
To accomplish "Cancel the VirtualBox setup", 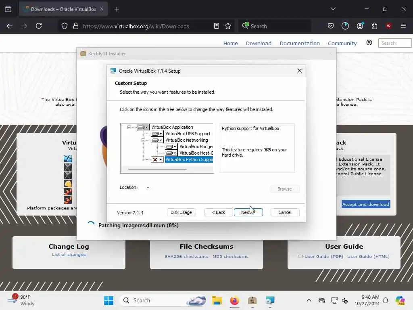I will [285, 212].
